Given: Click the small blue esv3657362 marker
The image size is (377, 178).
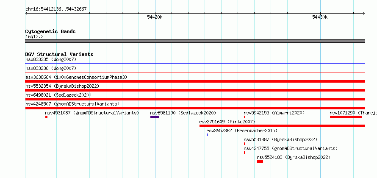Looking at the screenshot, I should (207, 135).
